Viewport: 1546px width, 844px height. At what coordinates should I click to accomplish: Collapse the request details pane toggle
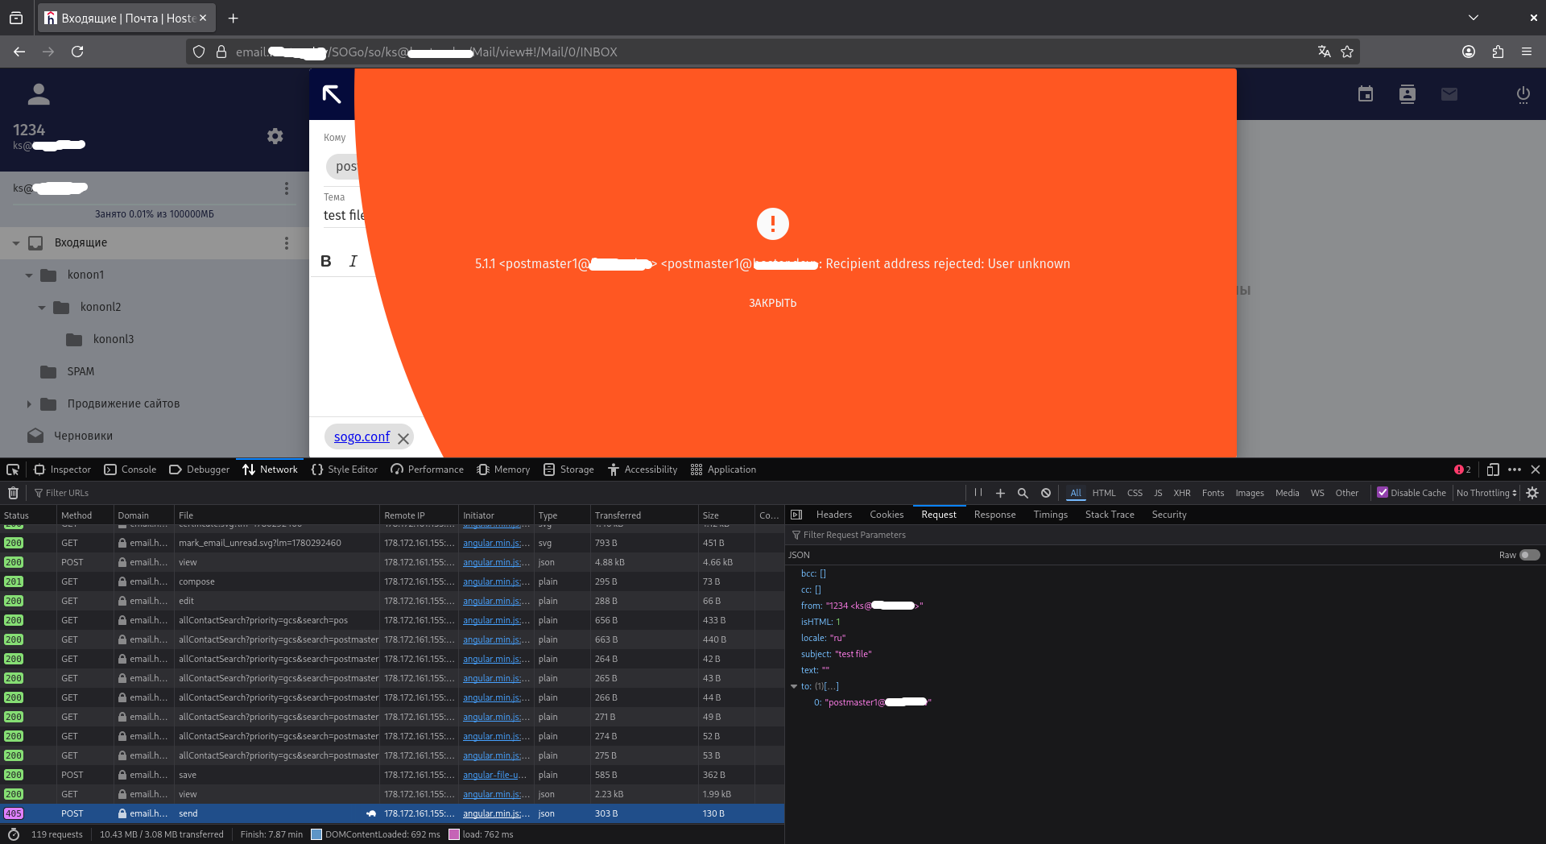tap(796, 515)
